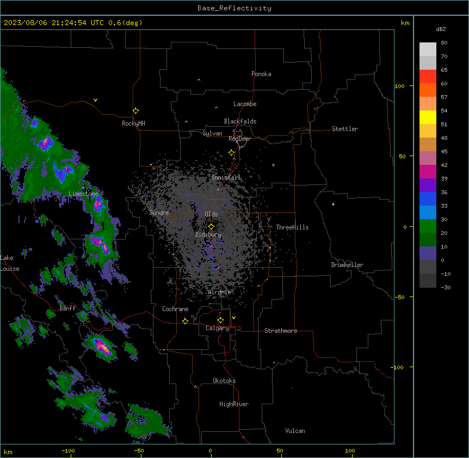This screenshot has height=458, width=469.
Task: Click the Drumheller city label
Action: coord(347,265)
